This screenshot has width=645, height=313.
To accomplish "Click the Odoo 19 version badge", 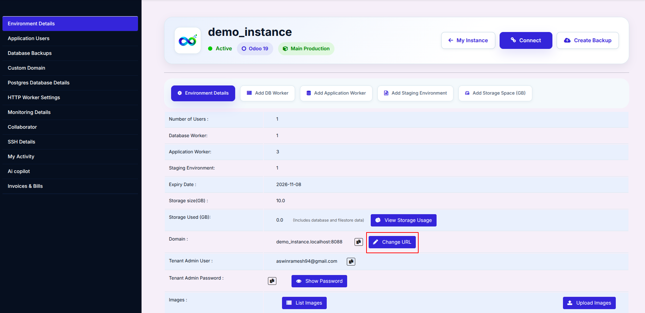I will click(x=255, y=49).
